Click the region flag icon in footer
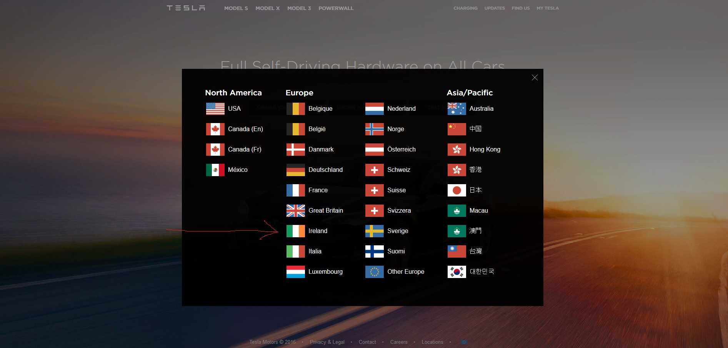The width and height of the screenshot is (728, 348). click(464, 342)
